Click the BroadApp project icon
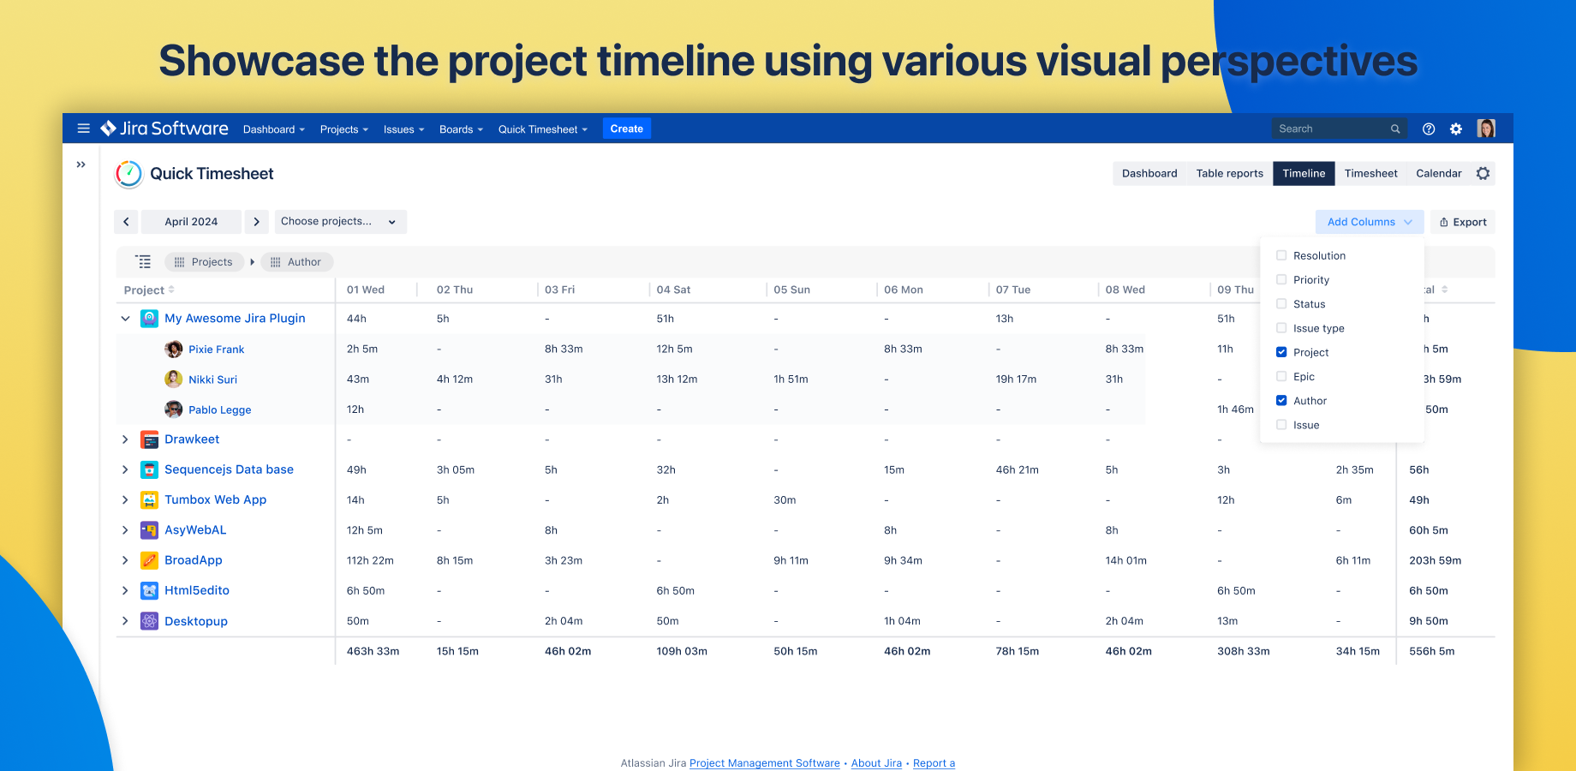The image size is (1576, 771). pos(149,560)
